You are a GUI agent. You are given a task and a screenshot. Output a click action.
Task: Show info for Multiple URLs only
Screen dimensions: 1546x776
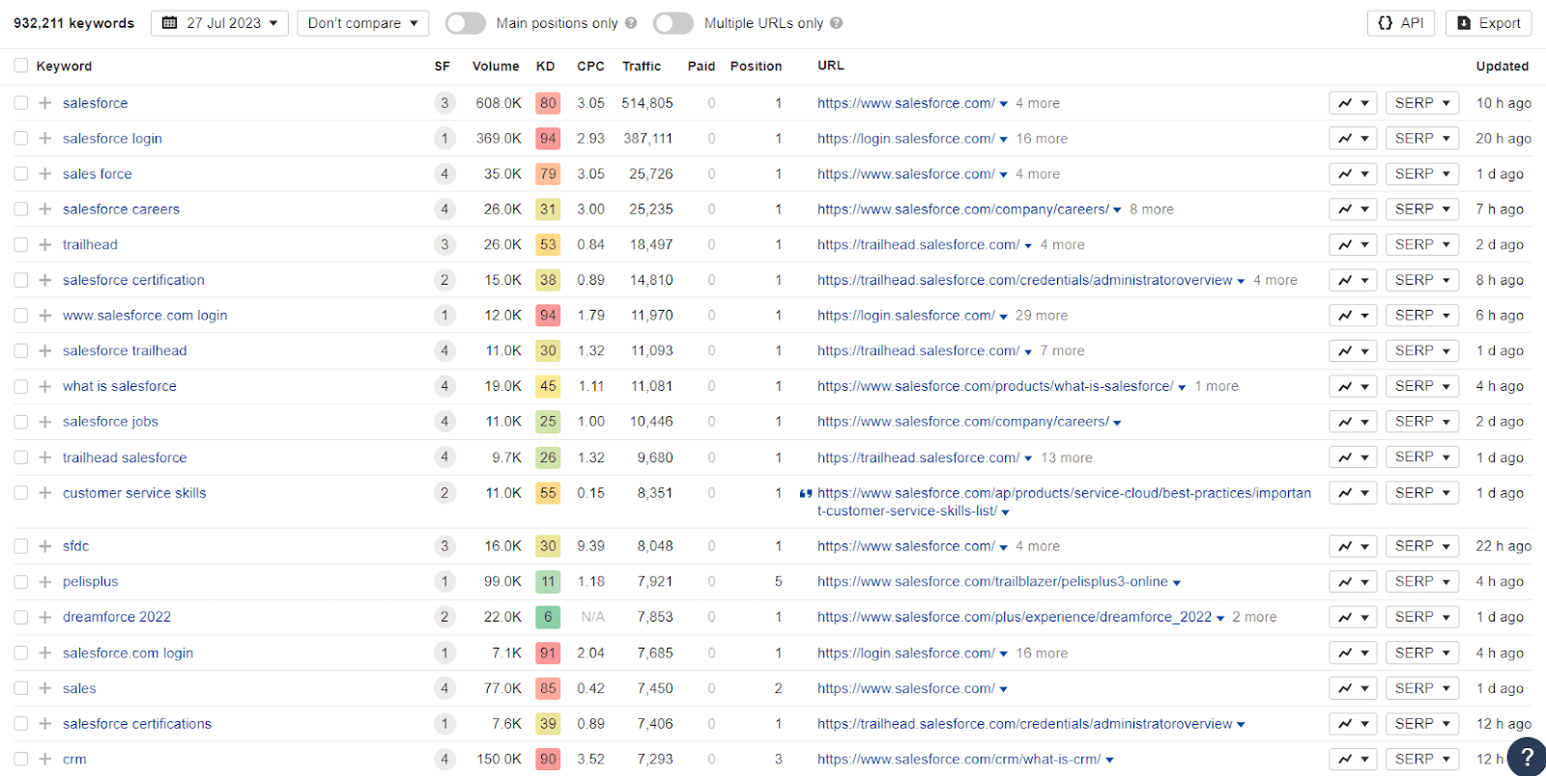pyautogui.click(x=837, y=23)
